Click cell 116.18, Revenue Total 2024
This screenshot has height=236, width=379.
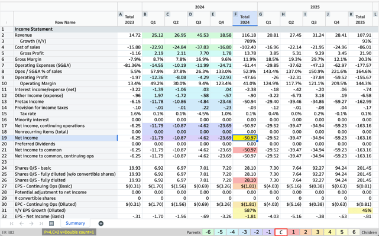pyautogui.click(x=245, y=35)
